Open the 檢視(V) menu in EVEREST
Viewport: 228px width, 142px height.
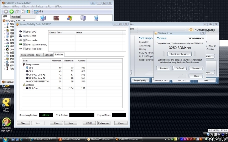click(x=15, y=6)
